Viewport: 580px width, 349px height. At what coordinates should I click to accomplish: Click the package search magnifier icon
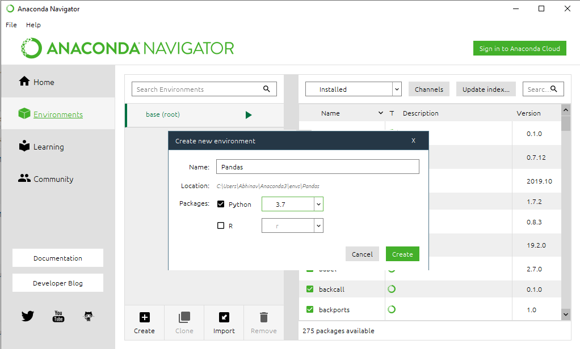554,88
